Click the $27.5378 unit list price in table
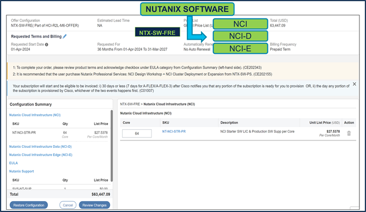This screenshot has width=366, height=212. (x=333, y=132)
